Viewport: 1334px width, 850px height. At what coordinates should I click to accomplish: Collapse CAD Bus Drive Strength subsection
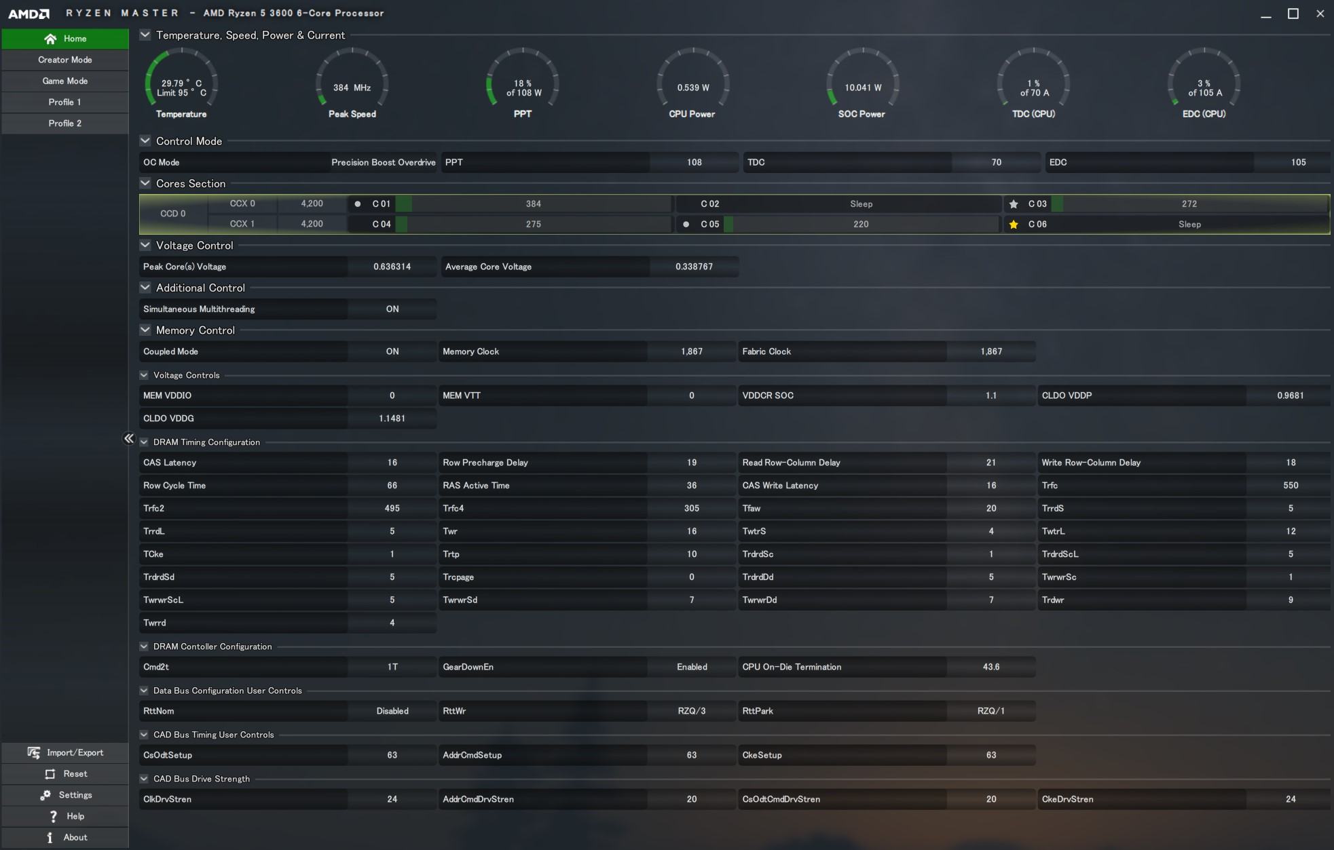(144, 779)
